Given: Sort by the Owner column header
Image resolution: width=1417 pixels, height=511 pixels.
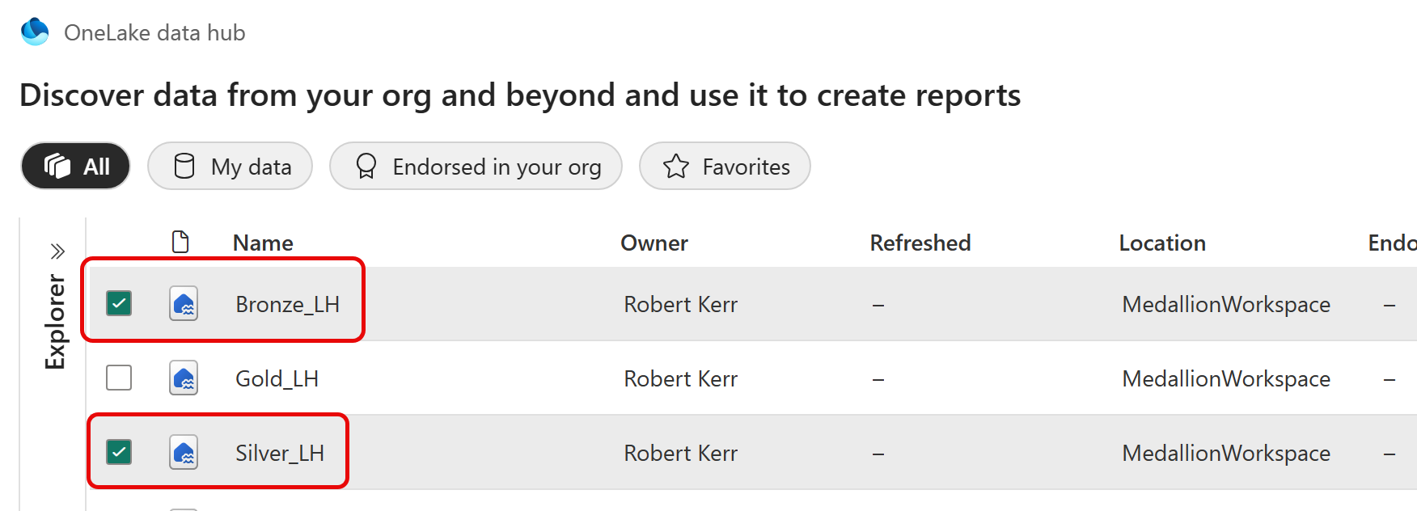Looking at the screenshot, I should (x=654, y=243).
